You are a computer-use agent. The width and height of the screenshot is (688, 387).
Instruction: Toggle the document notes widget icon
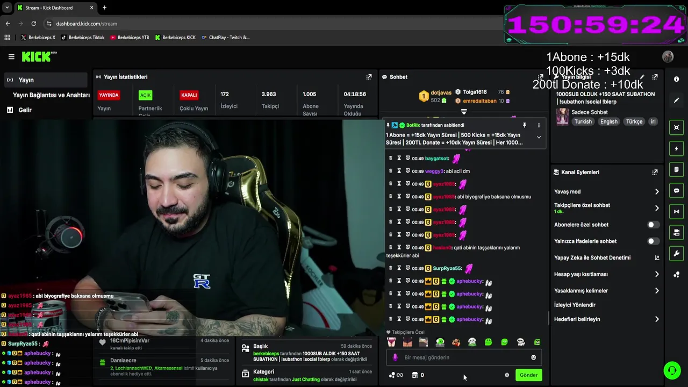click(x=676, y=169)
